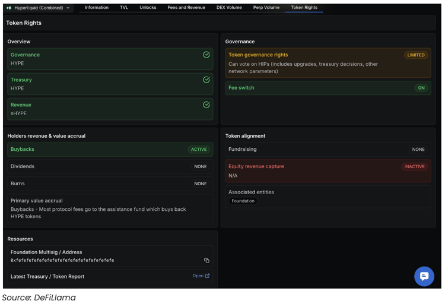Click the ACTIVE badge on Buybacks
This screenshot has height=307, width=445.
click(x=199, y=150)
